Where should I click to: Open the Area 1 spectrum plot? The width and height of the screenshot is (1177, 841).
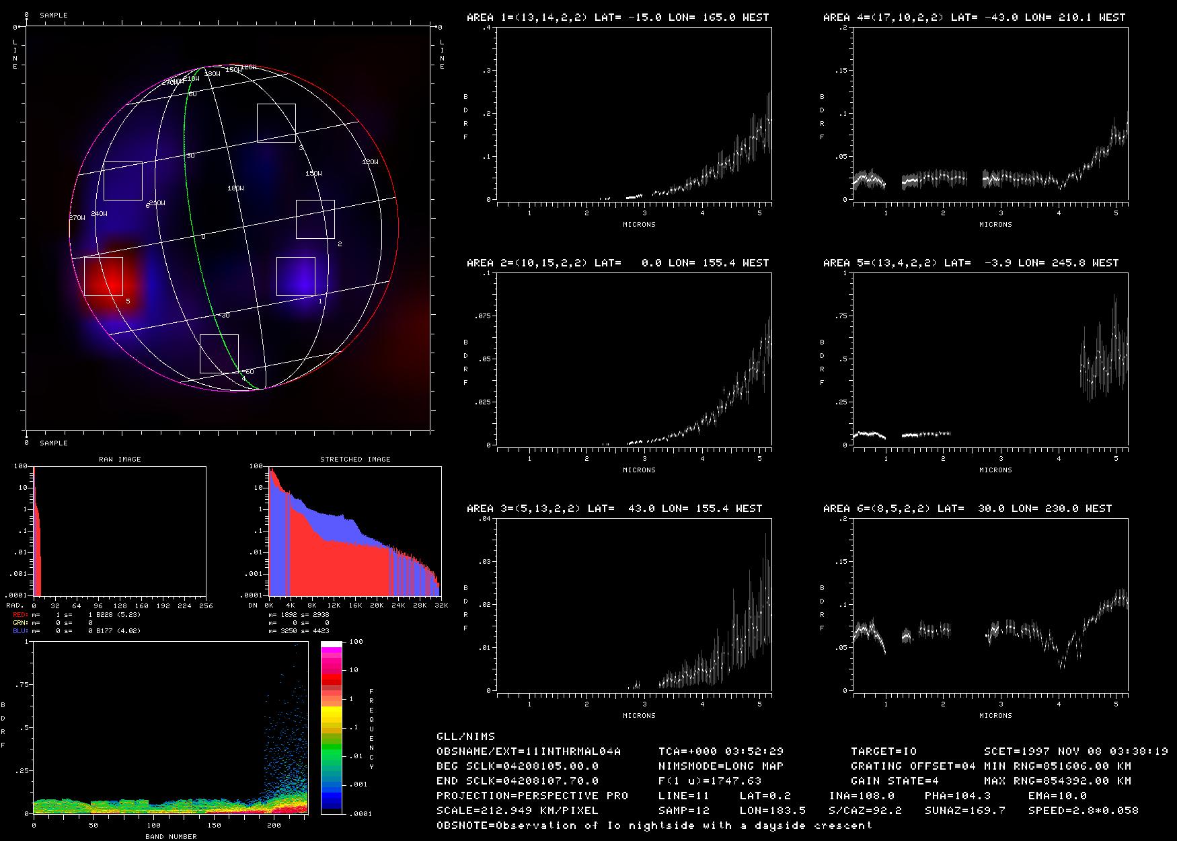point(634,114)
